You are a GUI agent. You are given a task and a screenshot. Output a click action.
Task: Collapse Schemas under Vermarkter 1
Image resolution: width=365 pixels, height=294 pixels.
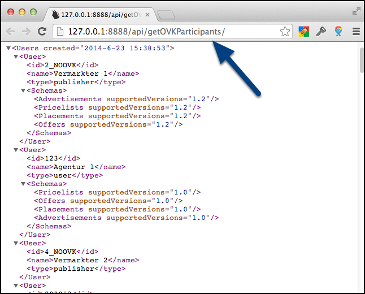point(23,90)
